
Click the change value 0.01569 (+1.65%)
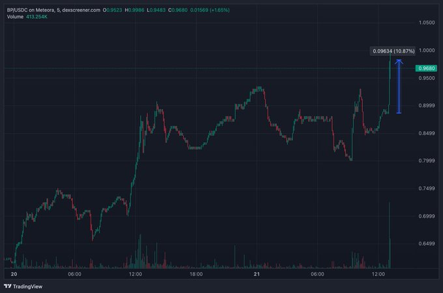pyautogui.click(x=210, y=10)
